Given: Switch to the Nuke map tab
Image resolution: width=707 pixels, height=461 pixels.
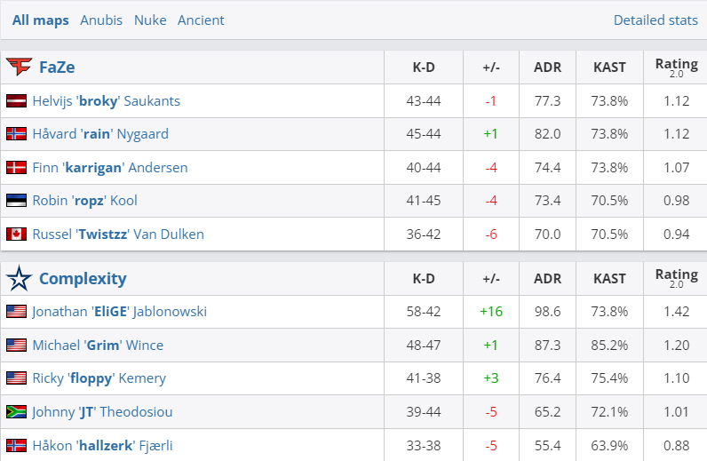Looking at the screenshot, I should 150,20.
